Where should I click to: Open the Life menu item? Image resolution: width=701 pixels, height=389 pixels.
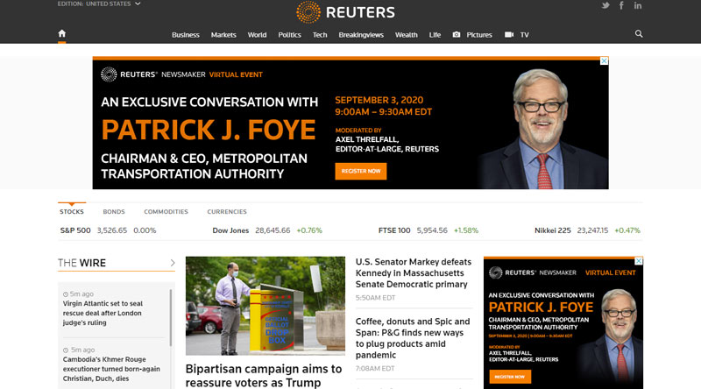(x=435, y=35)
